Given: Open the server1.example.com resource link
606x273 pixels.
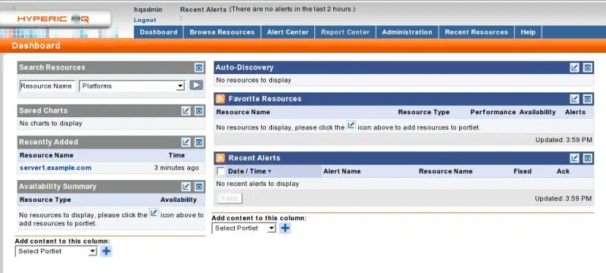Looking at the screenshot, I should click(55, 168).
